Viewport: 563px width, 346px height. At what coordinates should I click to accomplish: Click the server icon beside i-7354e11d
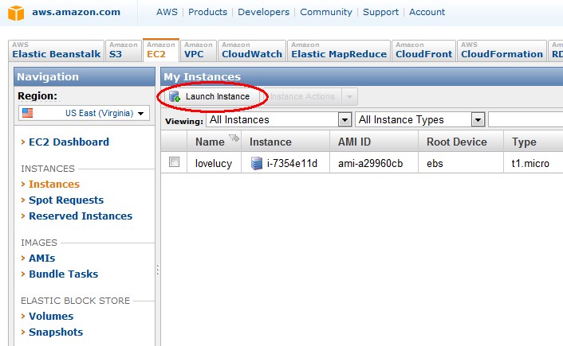click(256, 163)
